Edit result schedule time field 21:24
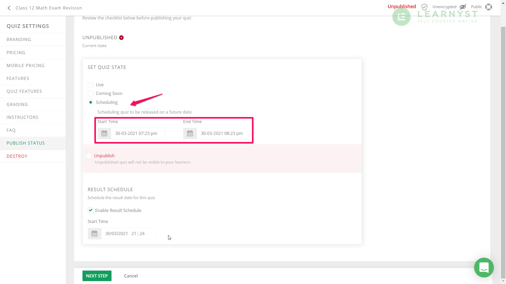Viewport: 506px width, 284px height. [x=128, y=234]
